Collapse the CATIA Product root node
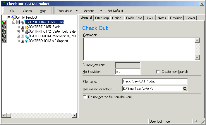This screenshot has width=206, height=125. coord(9,17)
